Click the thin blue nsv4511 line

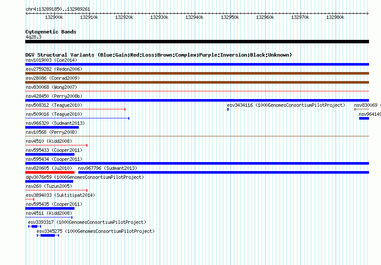point(49,217)
